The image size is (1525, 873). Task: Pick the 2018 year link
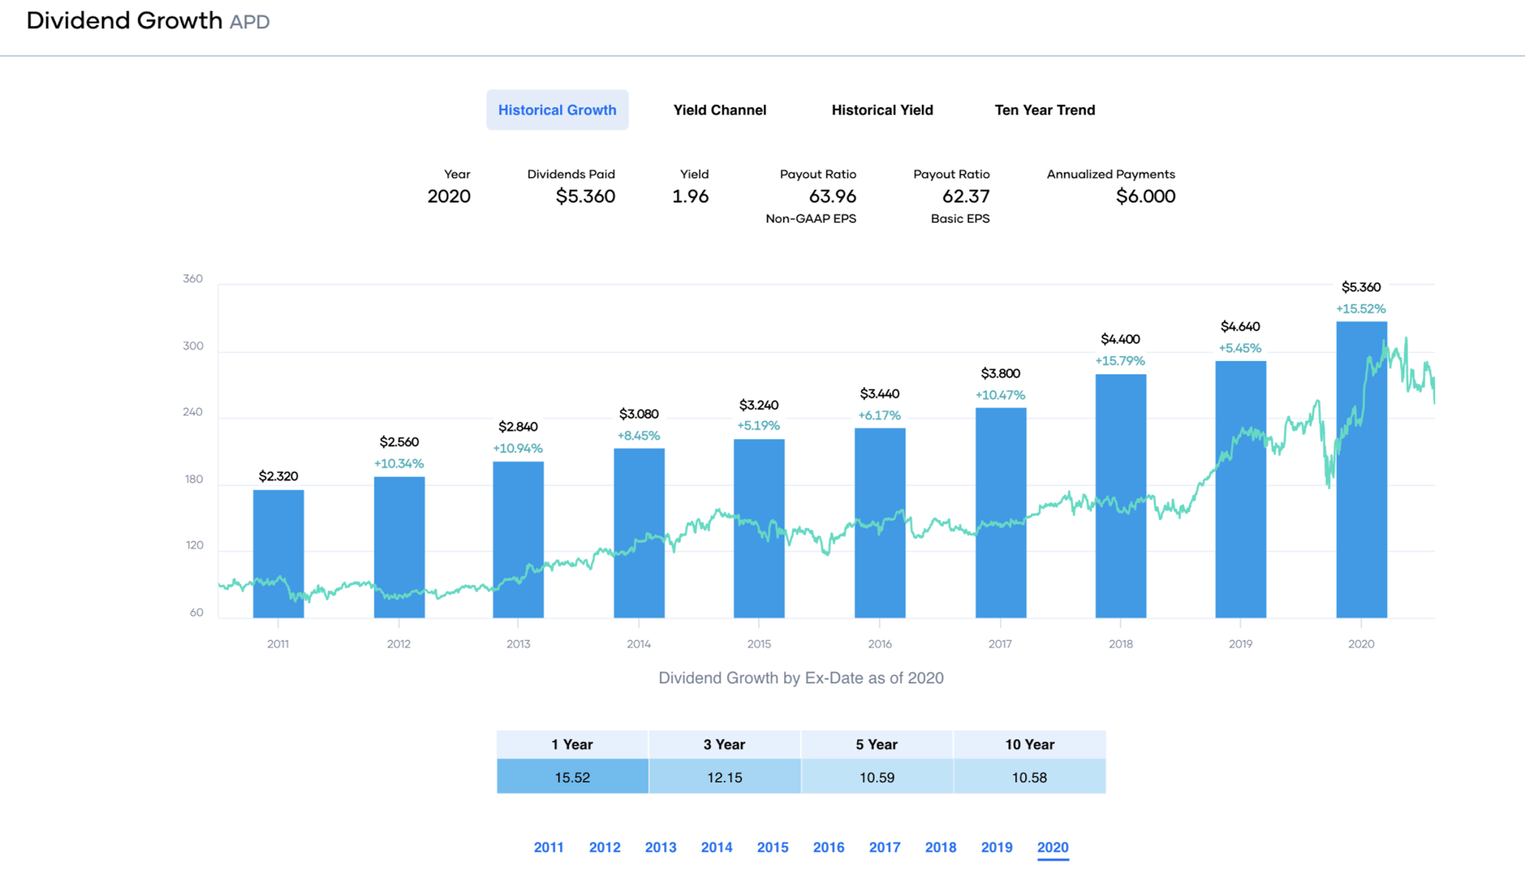tap(940, 847)
